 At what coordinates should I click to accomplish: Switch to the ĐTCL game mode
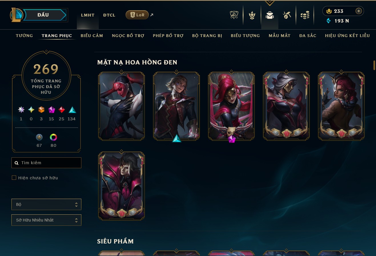click(109, 15)
